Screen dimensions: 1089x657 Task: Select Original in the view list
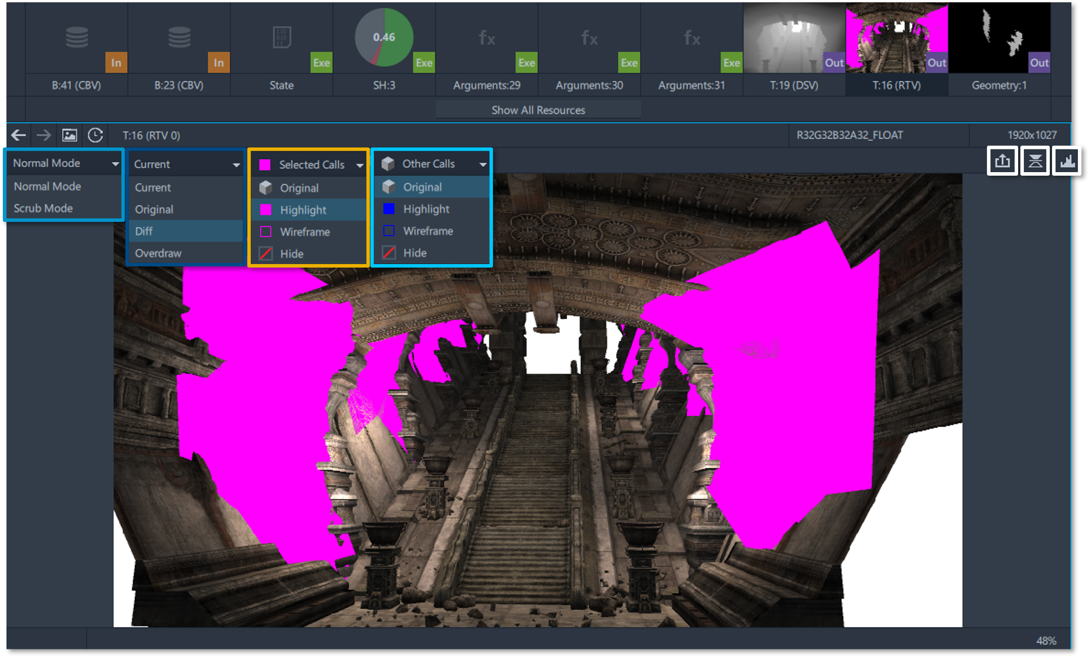[x=186, y=210]
